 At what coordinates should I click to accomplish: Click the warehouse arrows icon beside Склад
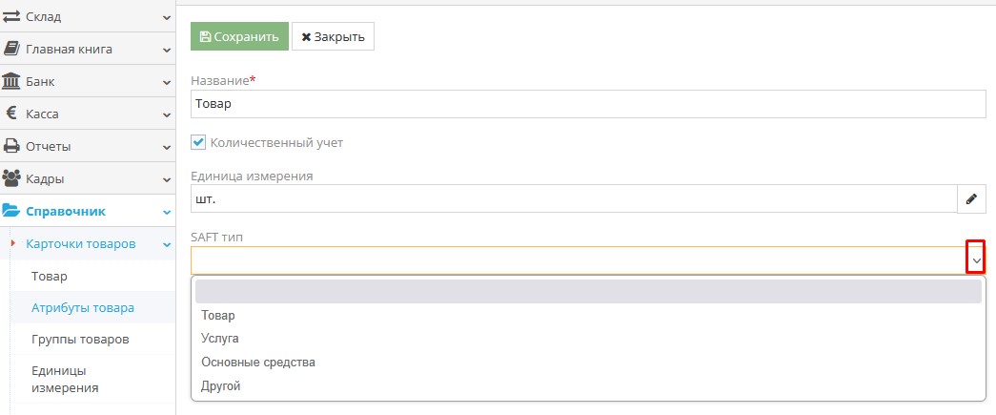12,17
